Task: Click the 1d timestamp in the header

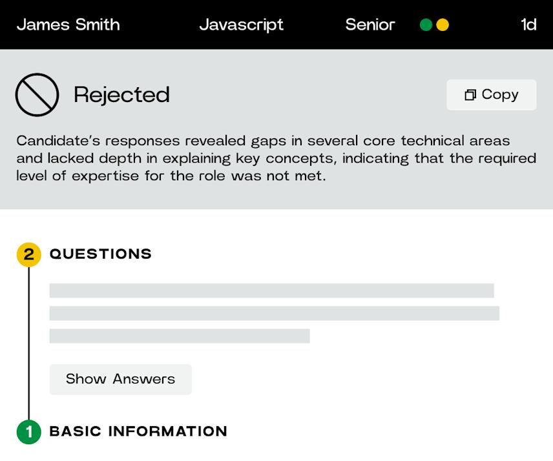Action: coord(530,25)
